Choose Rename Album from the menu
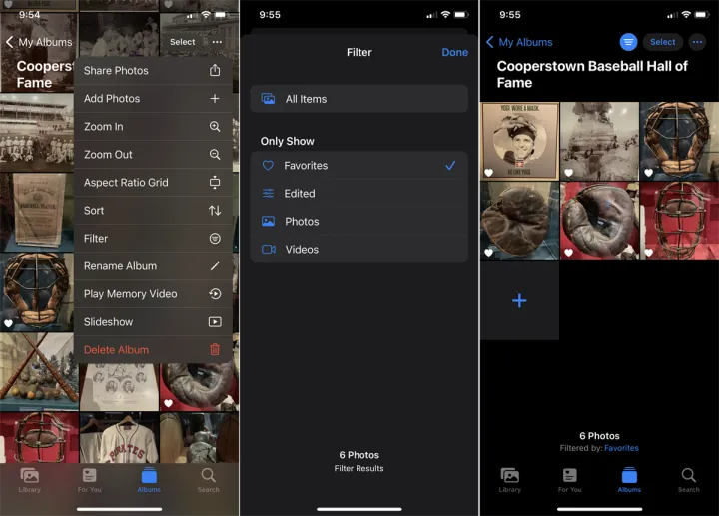 coord(153,266)
